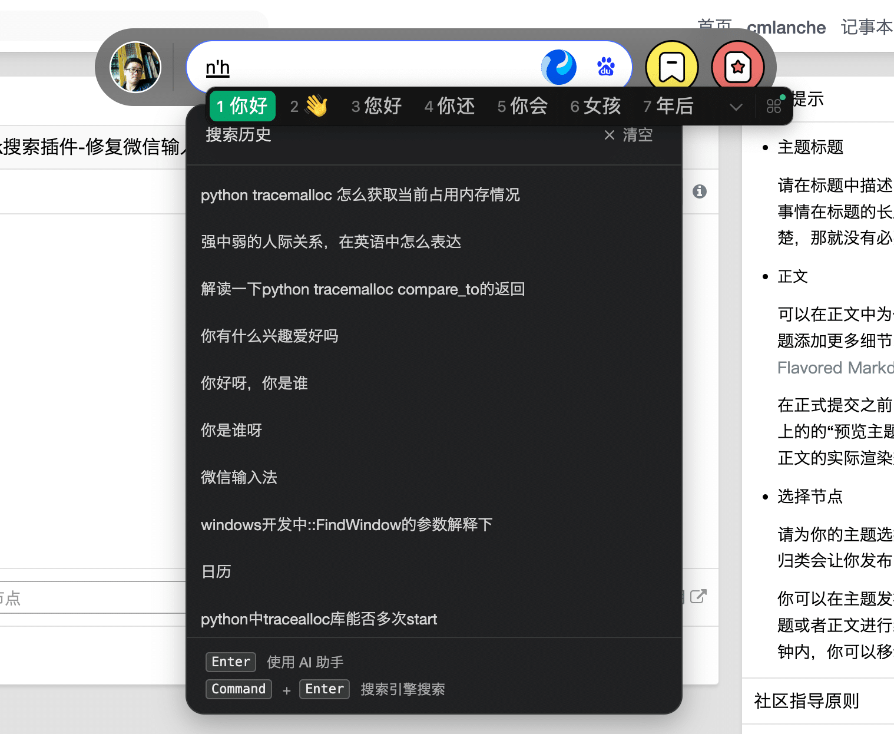Open Baidu search via the Baidu icon
894x734 pixels.
607,67
